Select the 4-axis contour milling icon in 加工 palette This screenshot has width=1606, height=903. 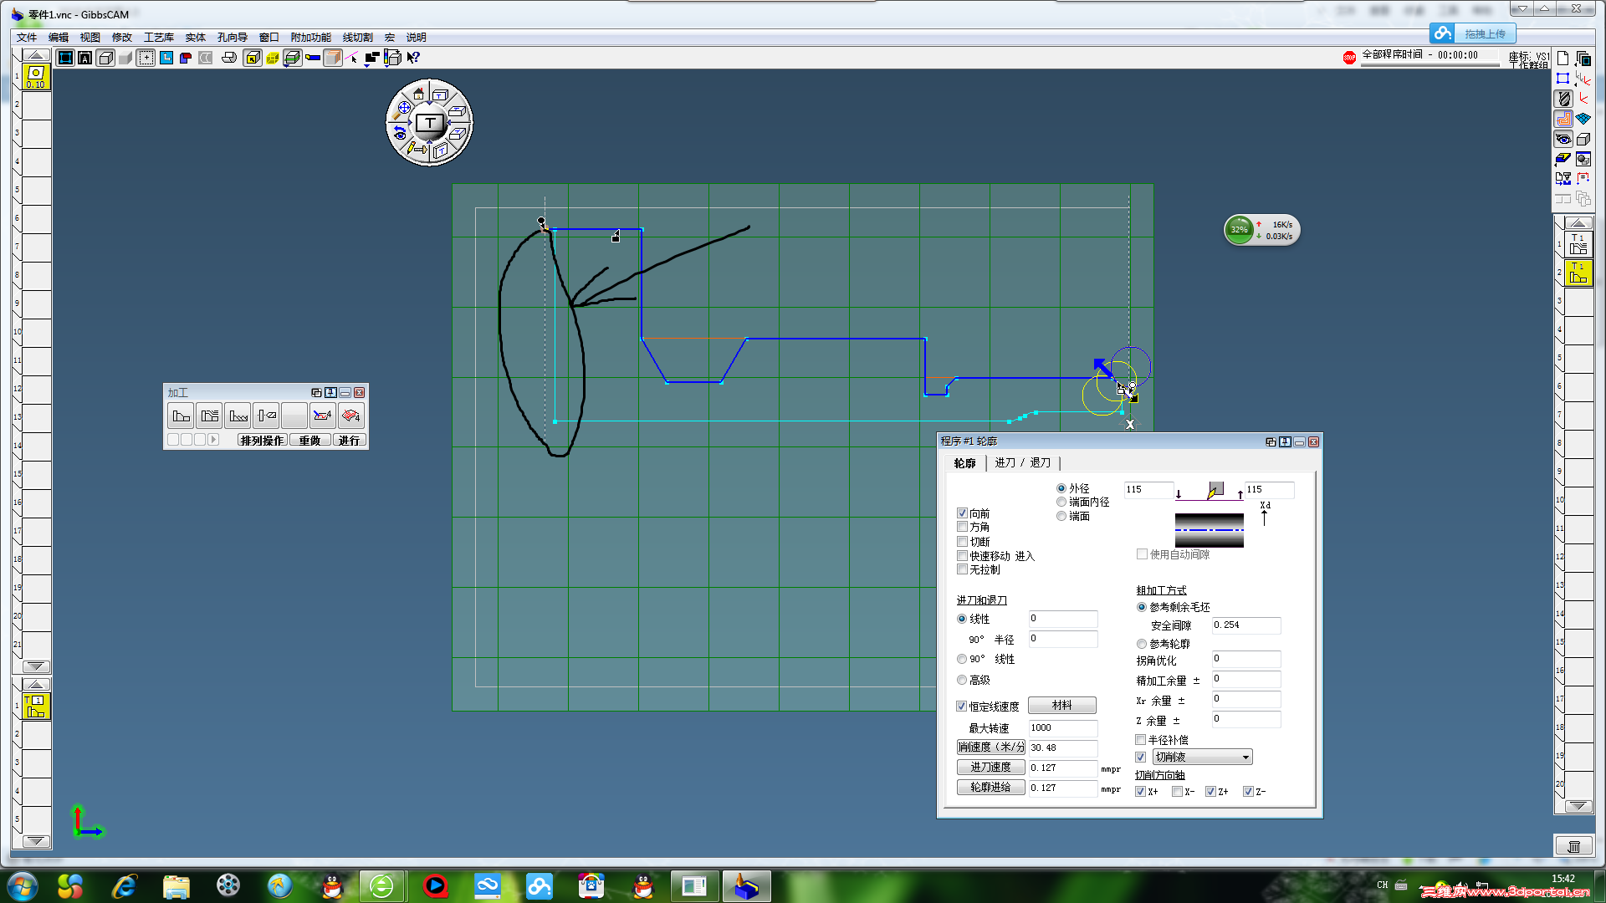tap(323, 416)
